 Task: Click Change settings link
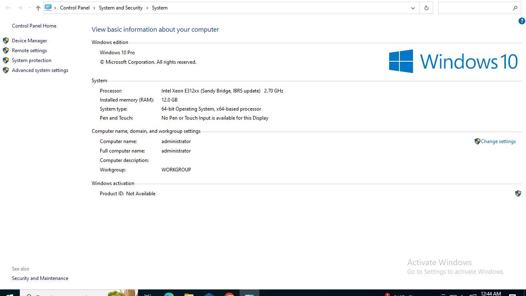[498, 141]
